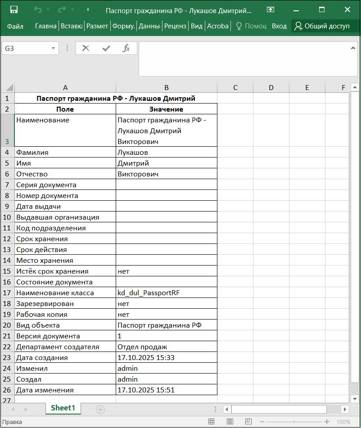
Task: Click the horizontal scrollbar right arrow
Action: [x=345, y=410]
